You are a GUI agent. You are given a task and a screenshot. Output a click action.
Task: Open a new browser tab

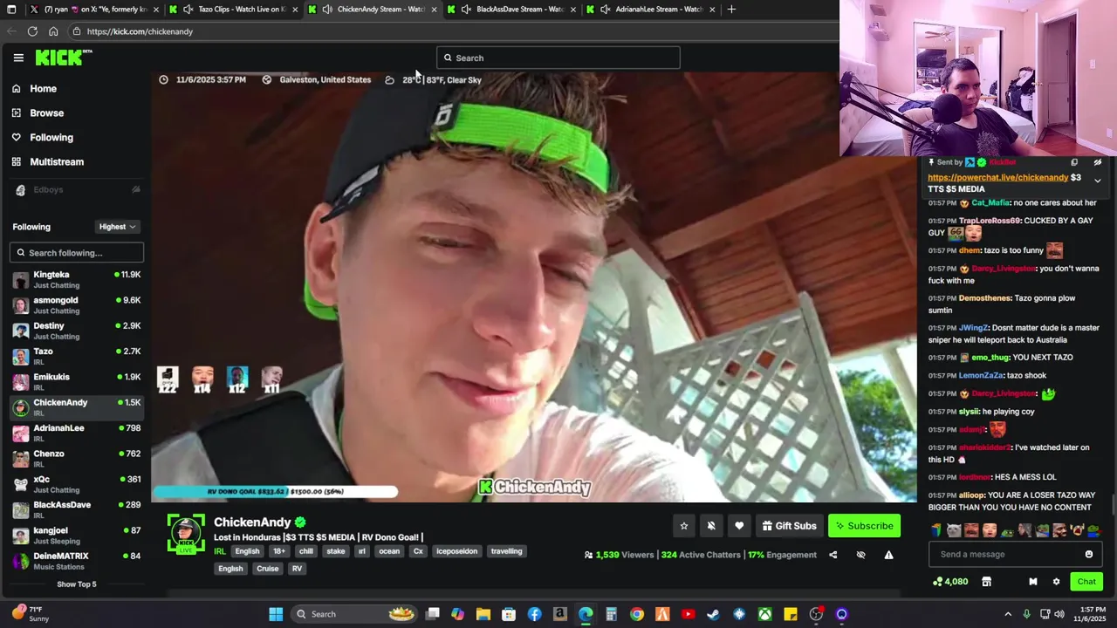731,10
